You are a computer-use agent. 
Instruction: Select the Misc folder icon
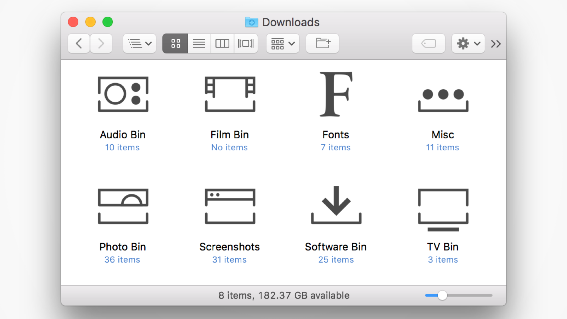(443, 99)
